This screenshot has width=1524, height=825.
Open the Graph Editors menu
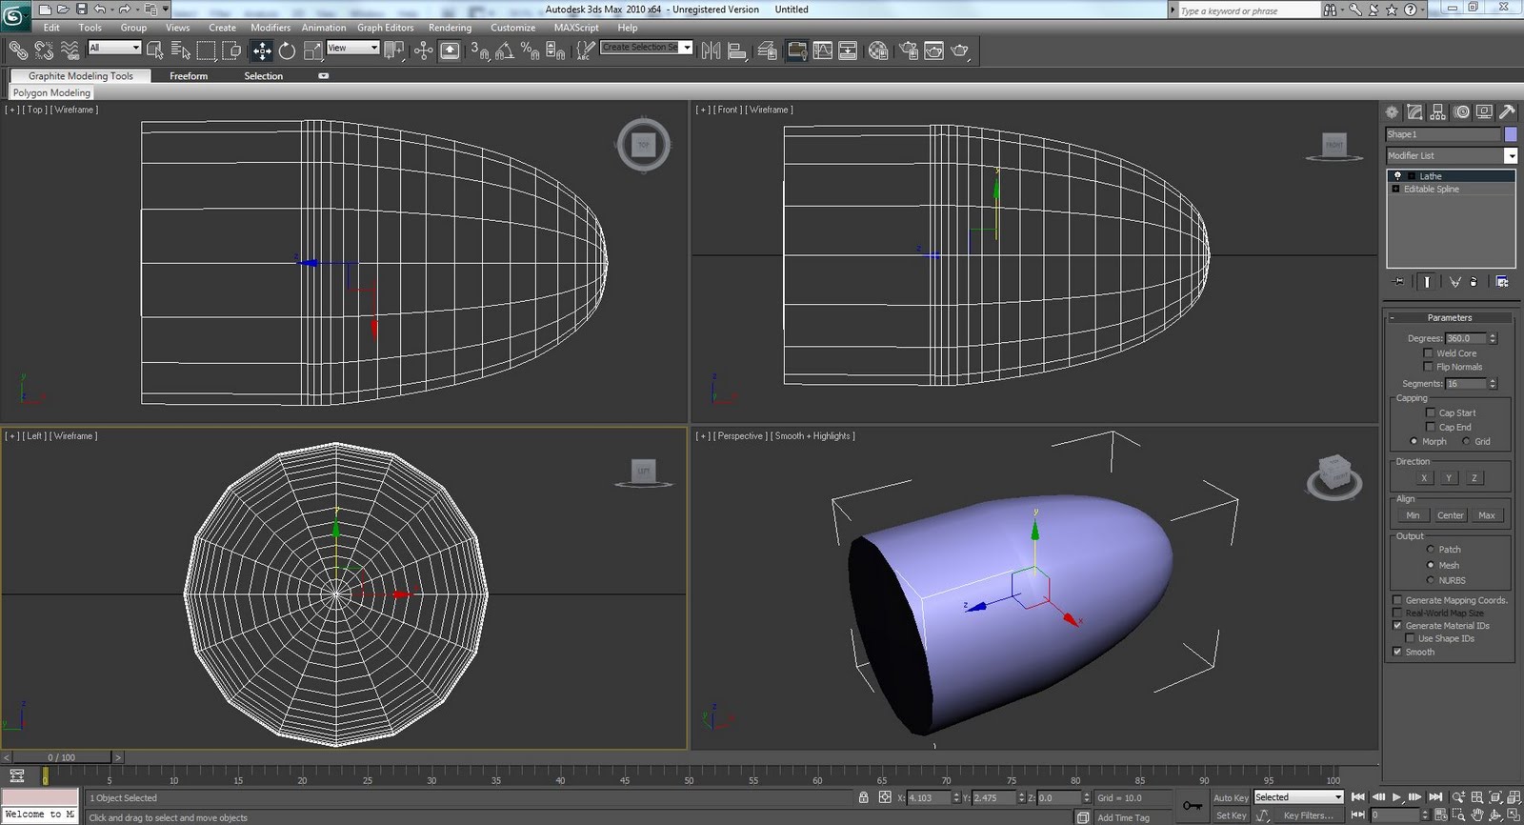point(385,28)
